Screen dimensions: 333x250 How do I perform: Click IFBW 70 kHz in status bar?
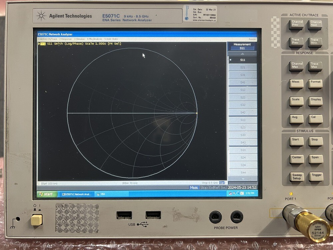130,183
